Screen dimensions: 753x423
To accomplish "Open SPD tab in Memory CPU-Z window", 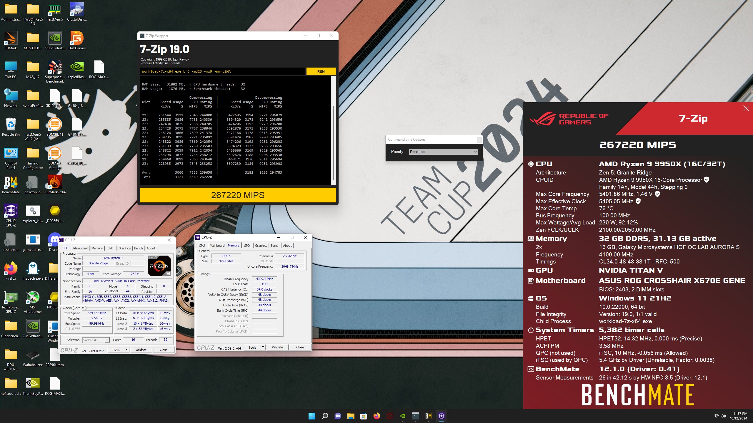I will (x=247, y=246).
